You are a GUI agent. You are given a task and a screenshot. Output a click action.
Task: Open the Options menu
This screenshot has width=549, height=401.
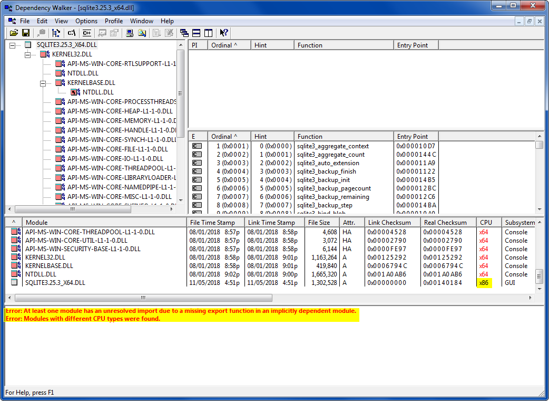(x=86, y=21)
